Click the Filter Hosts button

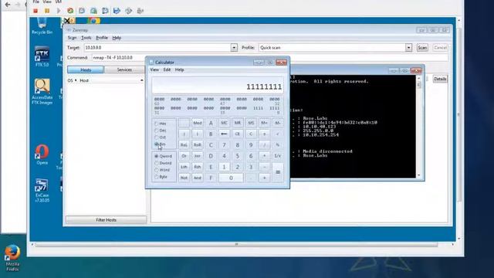(x=107, y=220)
